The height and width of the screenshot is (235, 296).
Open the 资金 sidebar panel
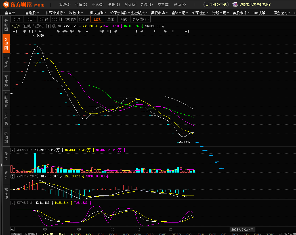coord(6,175)
